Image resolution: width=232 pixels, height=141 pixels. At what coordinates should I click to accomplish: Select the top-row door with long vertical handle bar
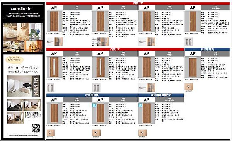pos(147,22)
